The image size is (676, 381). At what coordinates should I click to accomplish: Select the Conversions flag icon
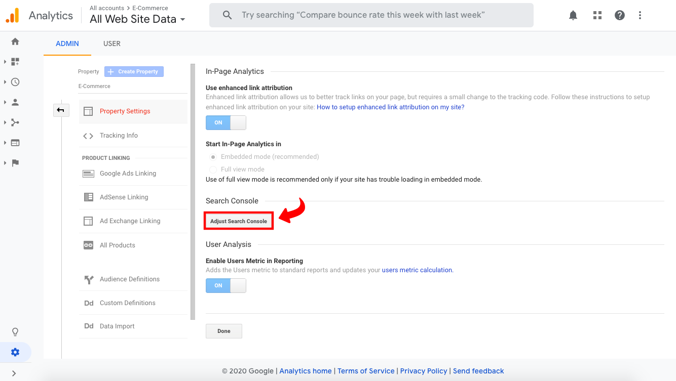click(15, 162)
